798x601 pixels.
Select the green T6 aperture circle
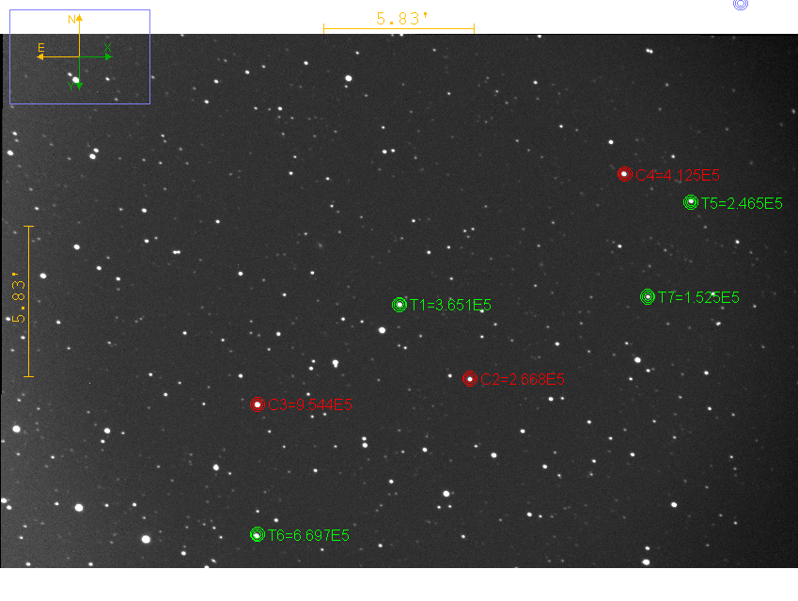point(258,534)
